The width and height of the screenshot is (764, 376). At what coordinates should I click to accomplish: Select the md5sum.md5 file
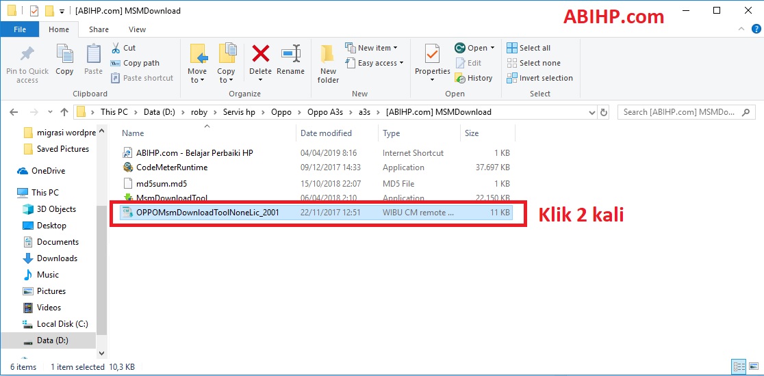pyautogui.click(x=162, y=184)
